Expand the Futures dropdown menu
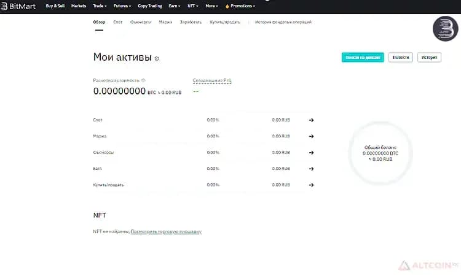Screen dimensions: 461x276 point(122,6)
